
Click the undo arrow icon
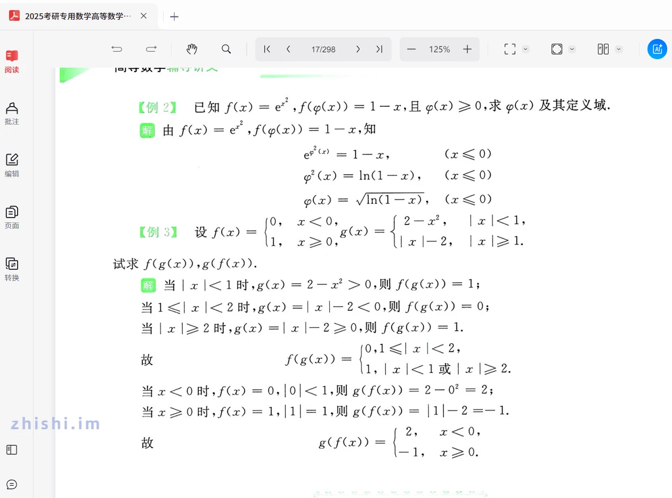117,49
